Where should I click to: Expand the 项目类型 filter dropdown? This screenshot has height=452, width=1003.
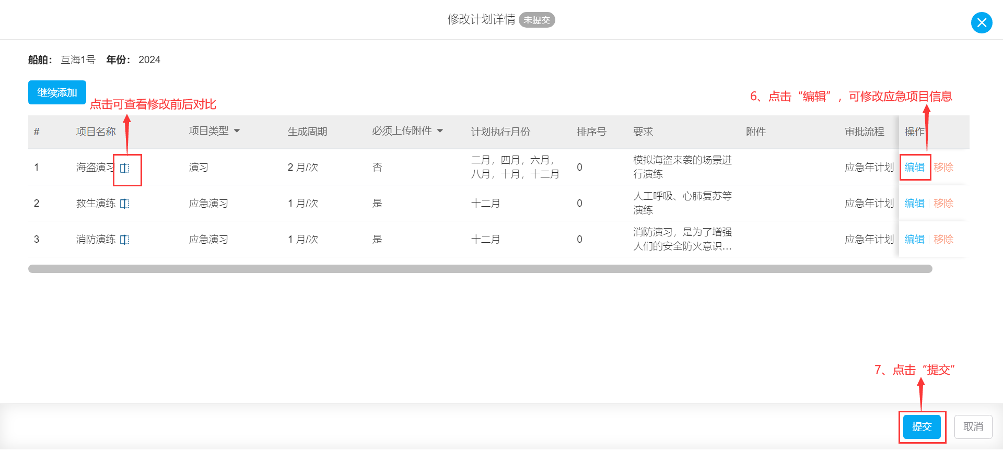point(237,130)
